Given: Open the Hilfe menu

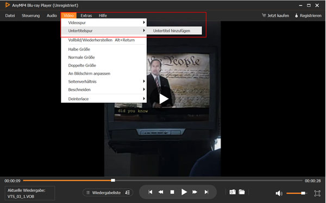Looking at the screenshot, I should (x=103, y=16).
